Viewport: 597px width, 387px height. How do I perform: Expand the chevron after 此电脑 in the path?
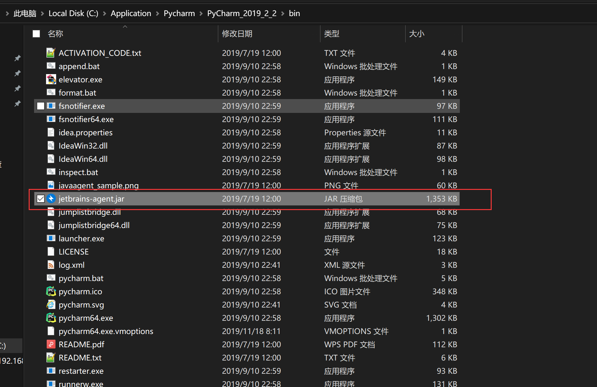[42, 14]
